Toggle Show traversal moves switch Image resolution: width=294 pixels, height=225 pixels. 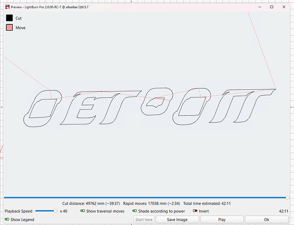tap(83, 211)
